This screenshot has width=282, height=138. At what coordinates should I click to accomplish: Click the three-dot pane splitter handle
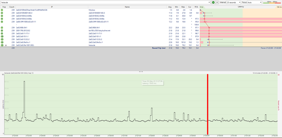pos(141,71)
